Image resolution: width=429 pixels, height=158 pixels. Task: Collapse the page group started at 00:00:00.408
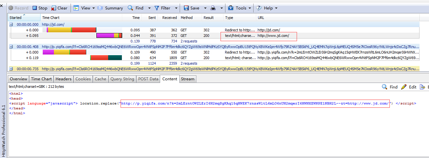[11, 47]
